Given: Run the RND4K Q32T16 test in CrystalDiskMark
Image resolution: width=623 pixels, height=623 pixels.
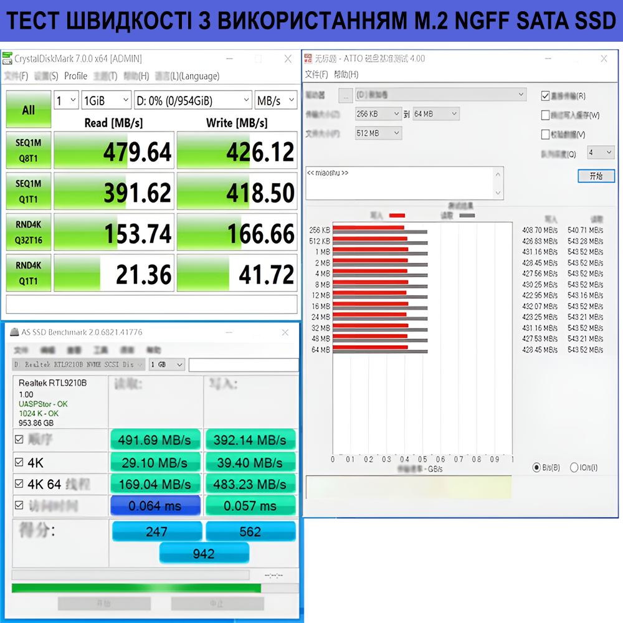Looking at the screenshot, I should (x=28, y=232).
